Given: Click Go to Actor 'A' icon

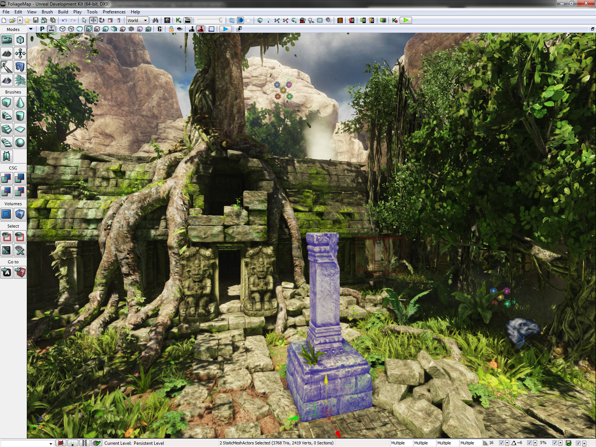Looking at the screenshot, I should (7, 272).
